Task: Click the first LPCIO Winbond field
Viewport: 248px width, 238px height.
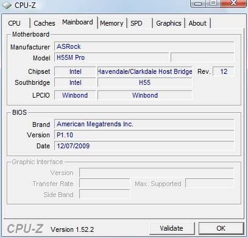Action: point(75,95)
